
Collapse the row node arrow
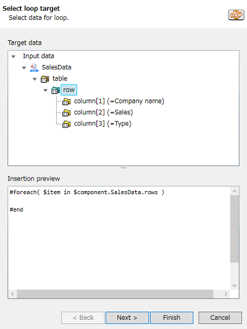tap(46, 90)
